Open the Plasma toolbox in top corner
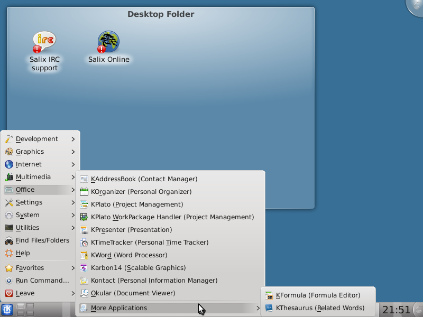The height and width of the screenshot is (317, 423). (x=416, y=7)
